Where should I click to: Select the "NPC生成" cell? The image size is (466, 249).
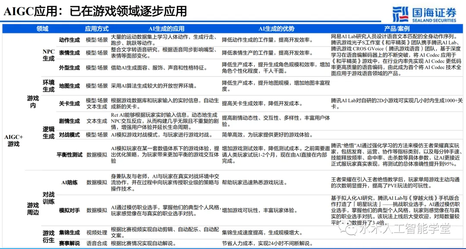pos(48,55)
